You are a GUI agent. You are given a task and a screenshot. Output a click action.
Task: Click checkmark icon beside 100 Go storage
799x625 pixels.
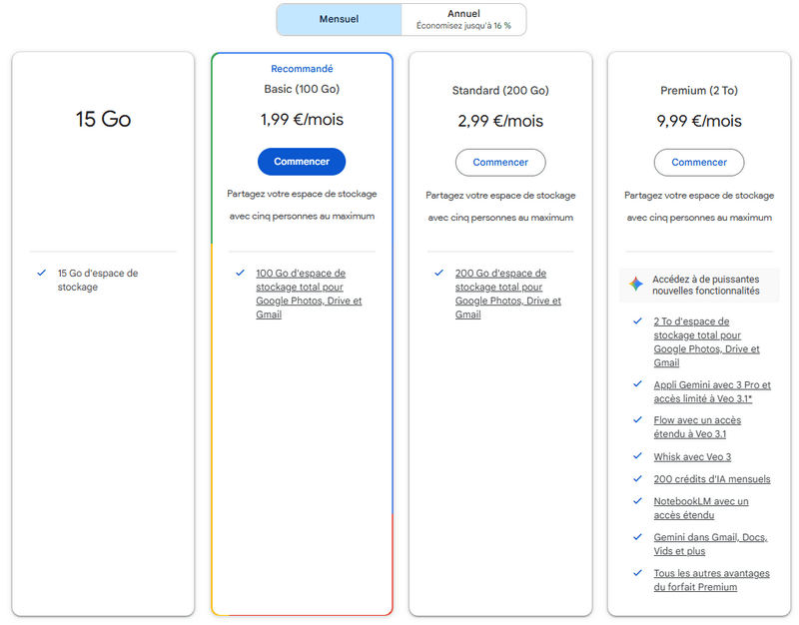[x=240, y=273]
